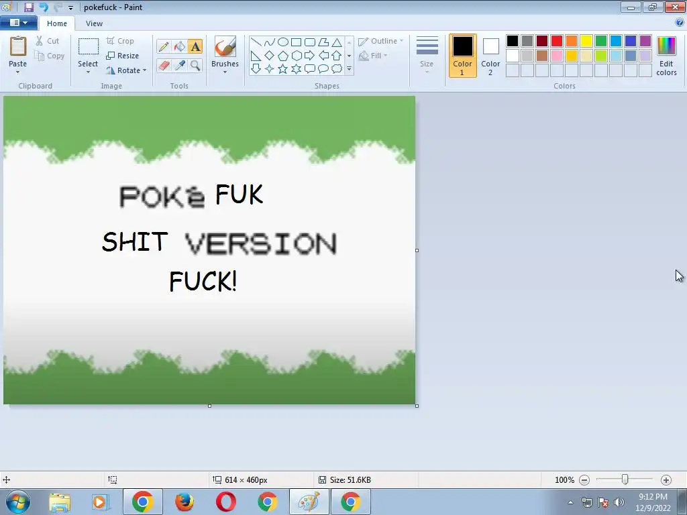Switch to the Home ribbon tab

[x=57, y=23]
